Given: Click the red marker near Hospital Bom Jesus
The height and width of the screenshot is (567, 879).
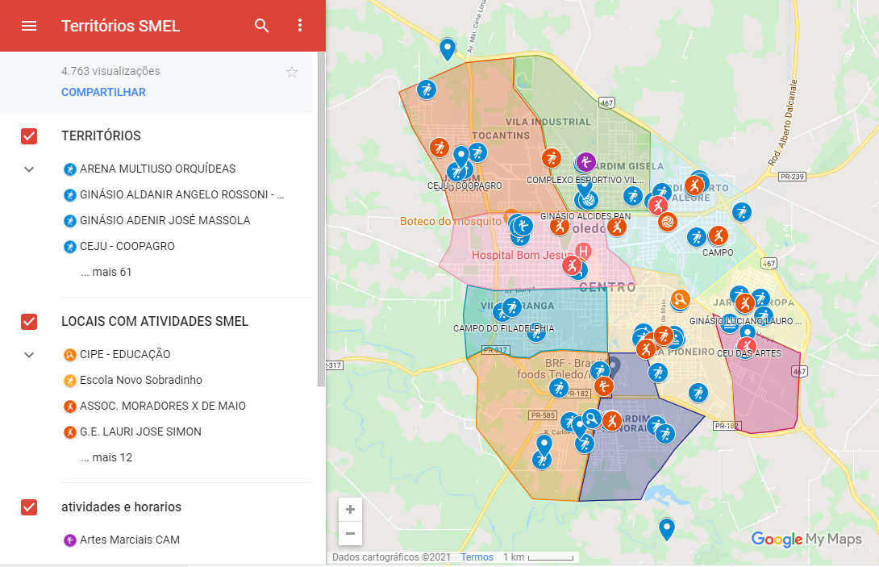Looking at the screenshot, I should click(x=572, y=265).
